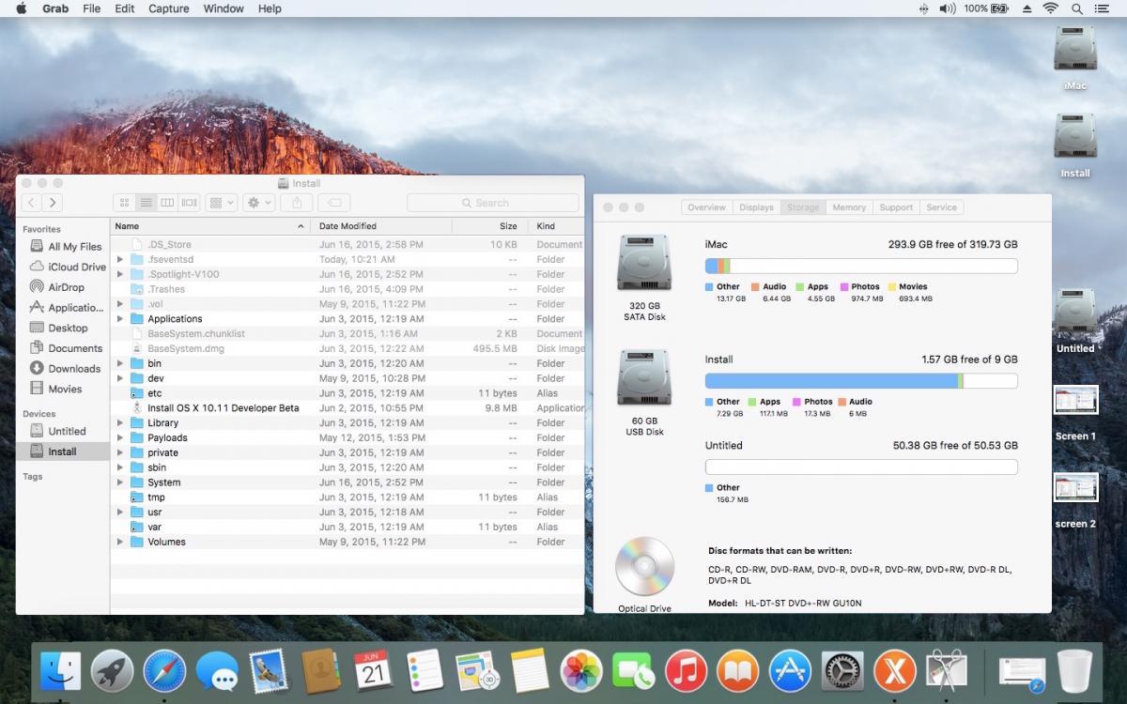Viewport: 1127px width, 704px height.
Task: Sort the file list by Size column
Action: pos(489,226)
